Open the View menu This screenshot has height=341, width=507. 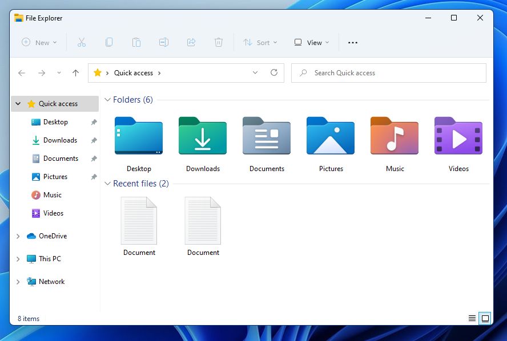tap(311, 42)
